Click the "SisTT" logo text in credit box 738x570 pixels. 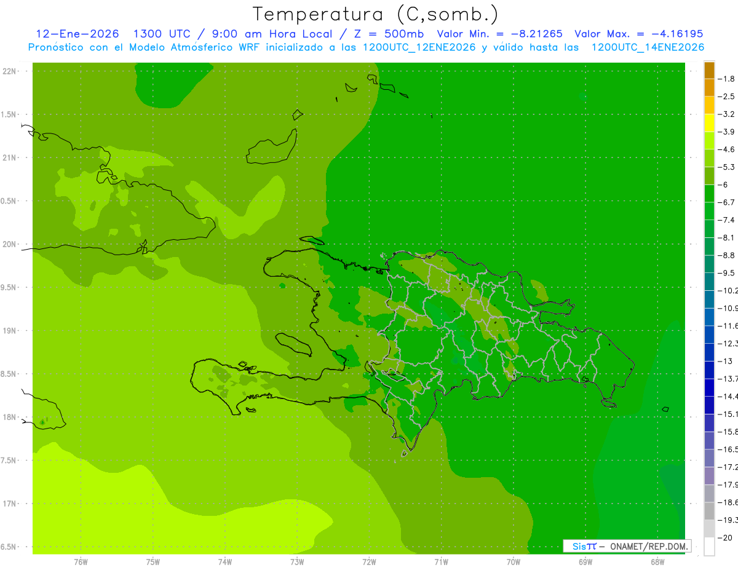[584, 546]
